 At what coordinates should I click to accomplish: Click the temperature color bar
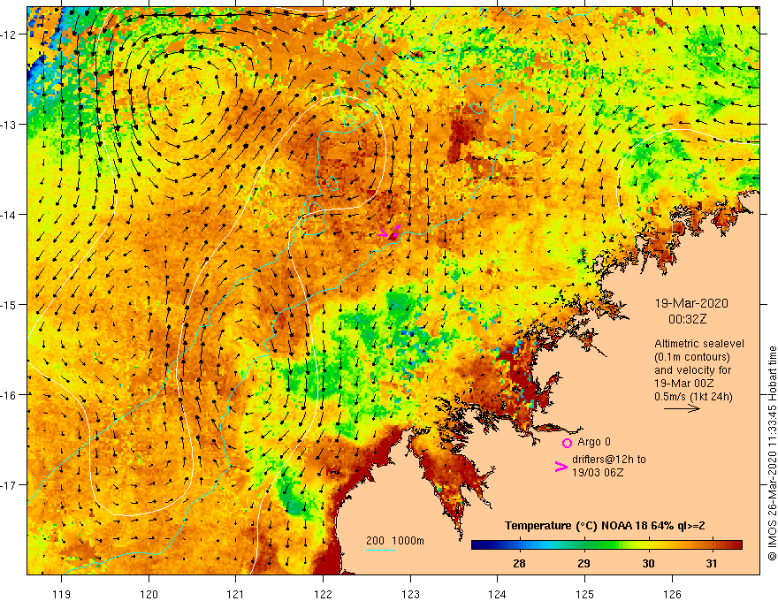606,545
